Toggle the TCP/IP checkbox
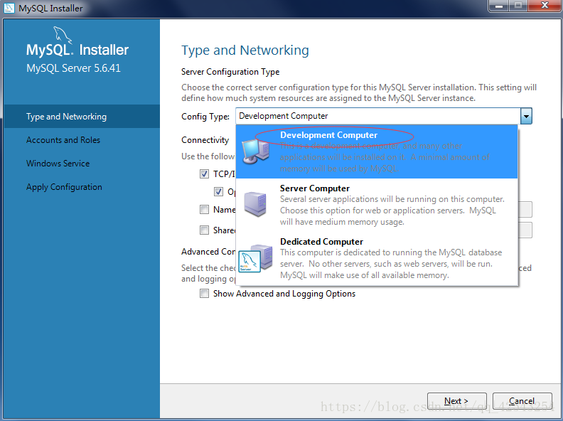The height and width of the screenshot is (421, 563). [x=204, y=174]
